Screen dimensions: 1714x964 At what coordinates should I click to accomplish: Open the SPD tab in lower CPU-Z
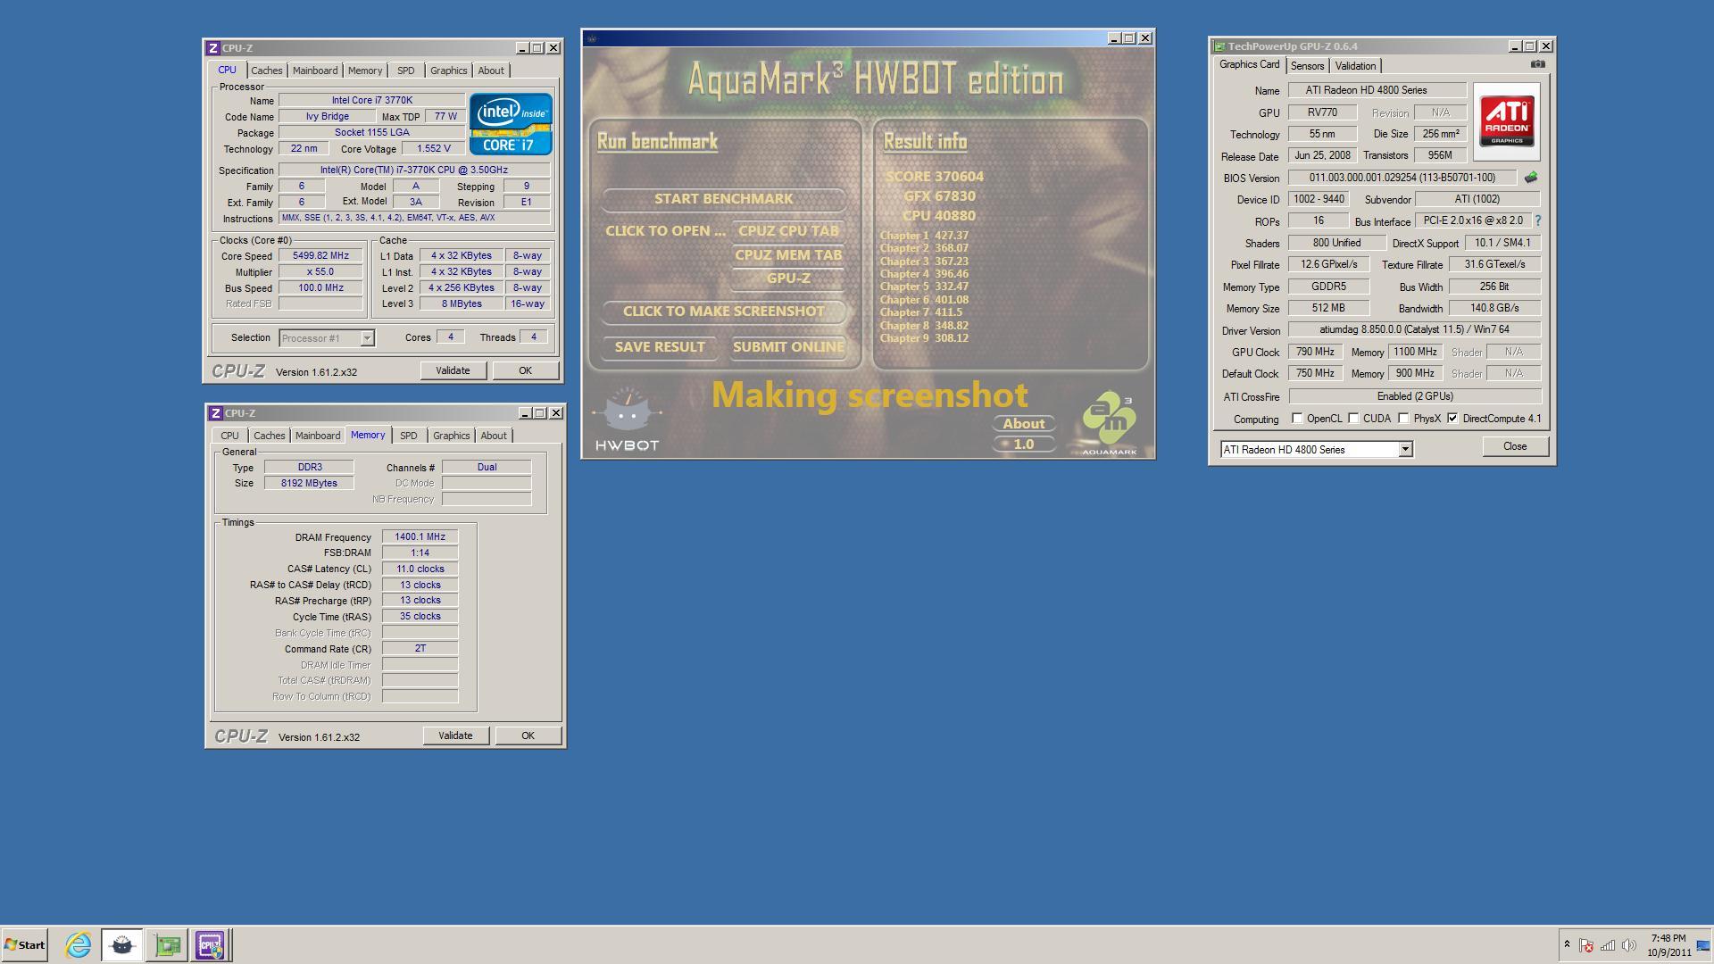tap(408, 436)
